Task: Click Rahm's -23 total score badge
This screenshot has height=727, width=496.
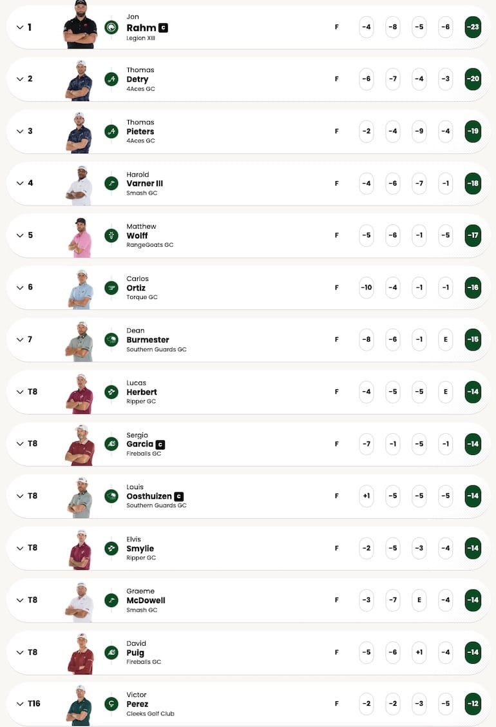Action: (473, 27)
